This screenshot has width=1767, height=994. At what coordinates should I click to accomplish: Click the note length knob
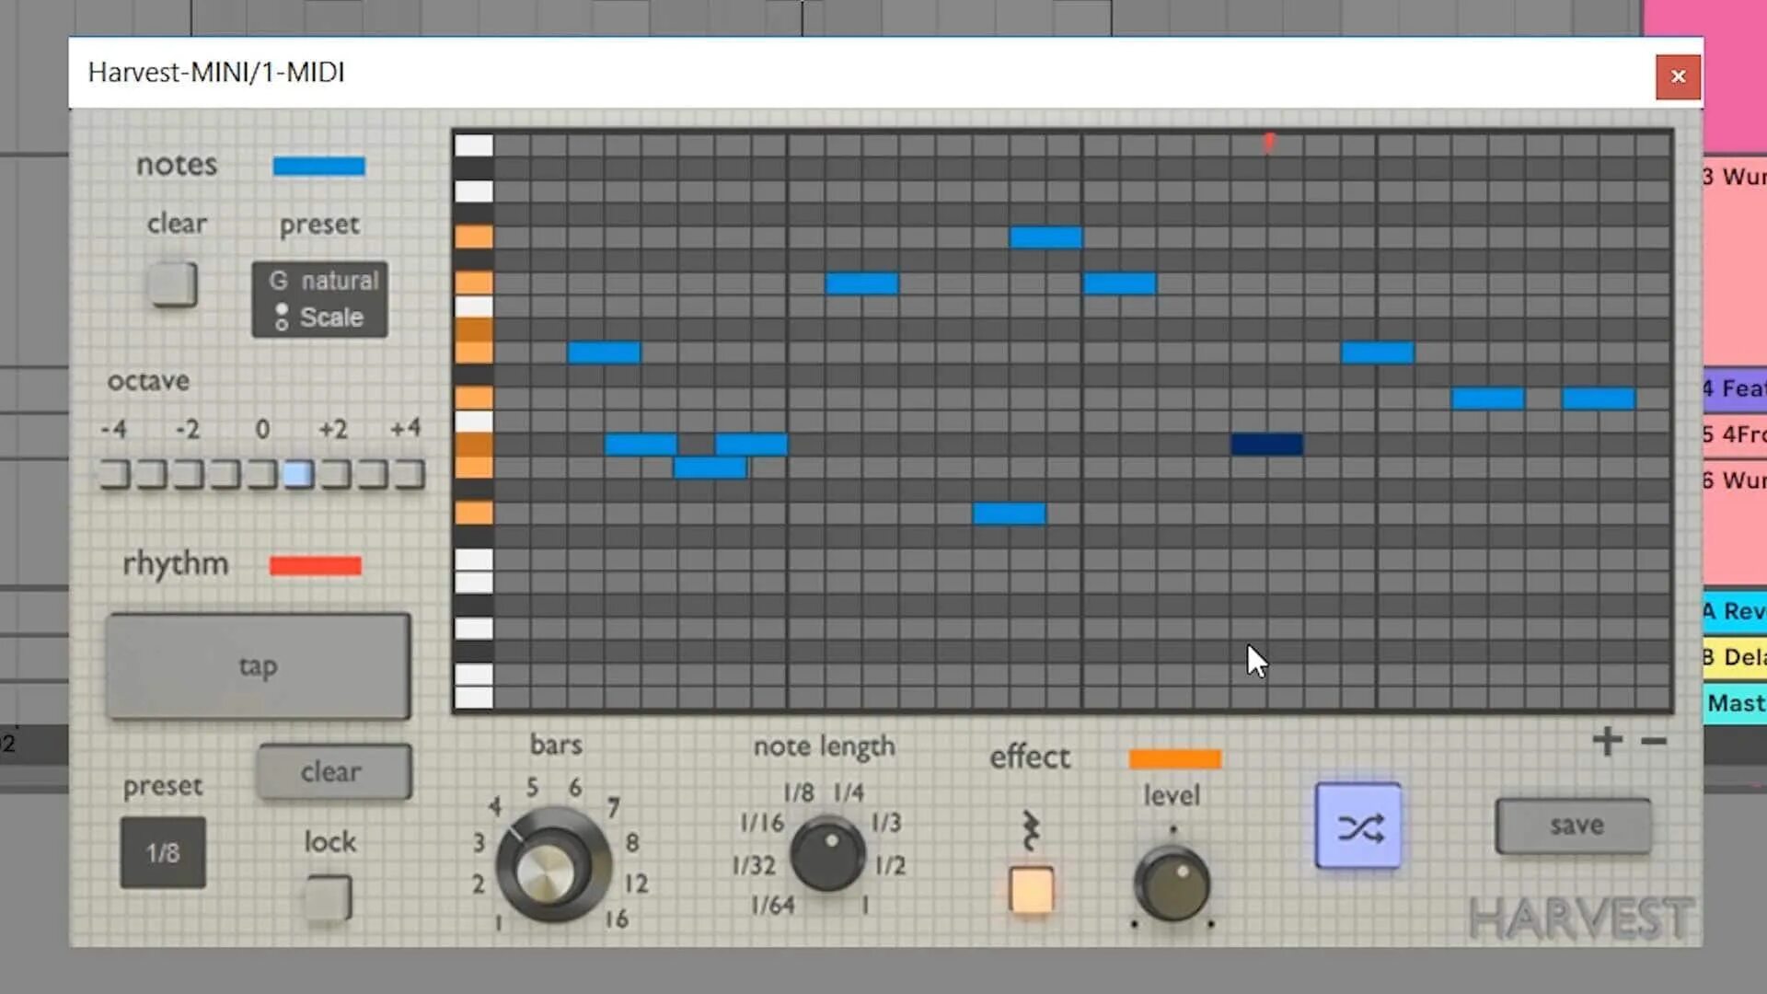tap(827, 853)
